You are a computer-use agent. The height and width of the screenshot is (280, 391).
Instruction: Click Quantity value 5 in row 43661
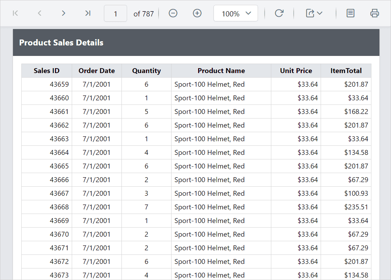pos(146,112)
